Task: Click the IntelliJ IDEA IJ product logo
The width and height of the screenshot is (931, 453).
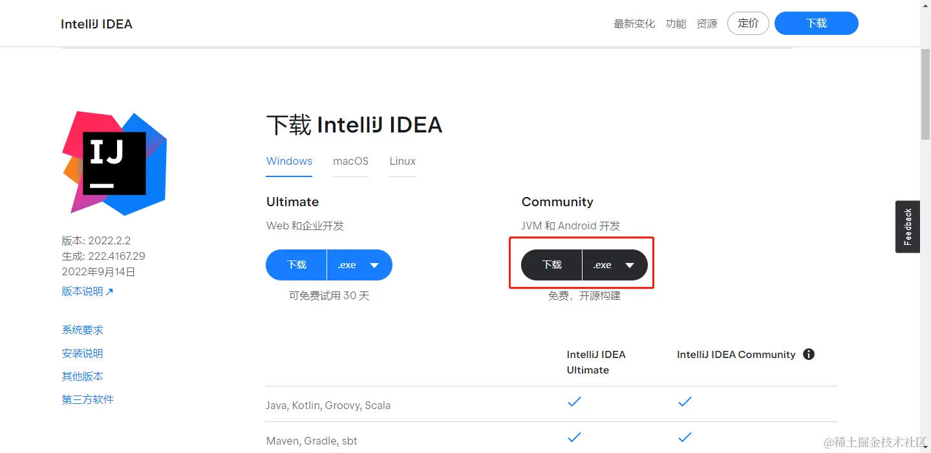Action: pos(114,163)
